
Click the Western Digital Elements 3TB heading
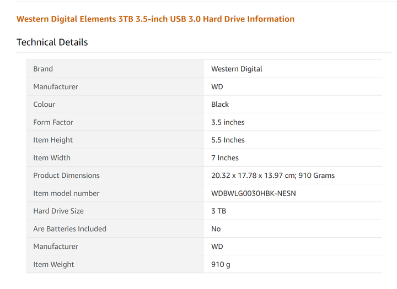coord(155,19)
